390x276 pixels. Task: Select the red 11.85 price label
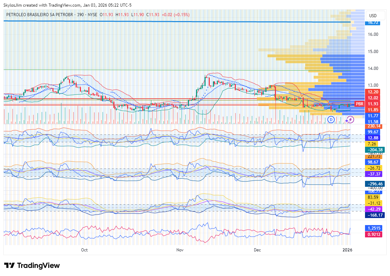click(x=373, y=110)
